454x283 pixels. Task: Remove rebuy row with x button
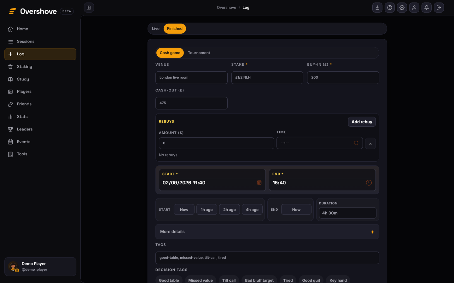click(370, 144)
